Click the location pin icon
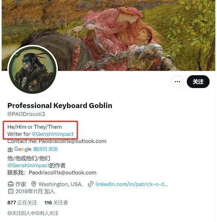 click(x=34, y=184)
